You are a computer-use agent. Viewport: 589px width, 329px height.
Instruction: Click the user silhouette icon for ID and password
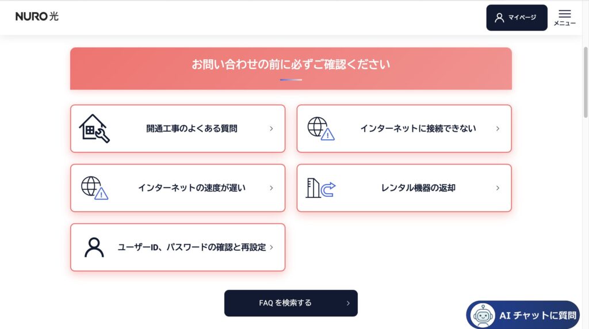pyautogui.click(x=94, y=247)
